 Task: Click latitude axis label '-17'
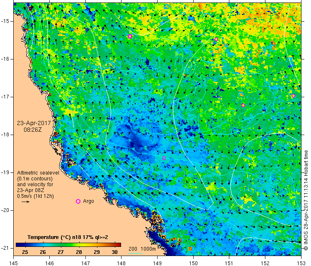5,97
